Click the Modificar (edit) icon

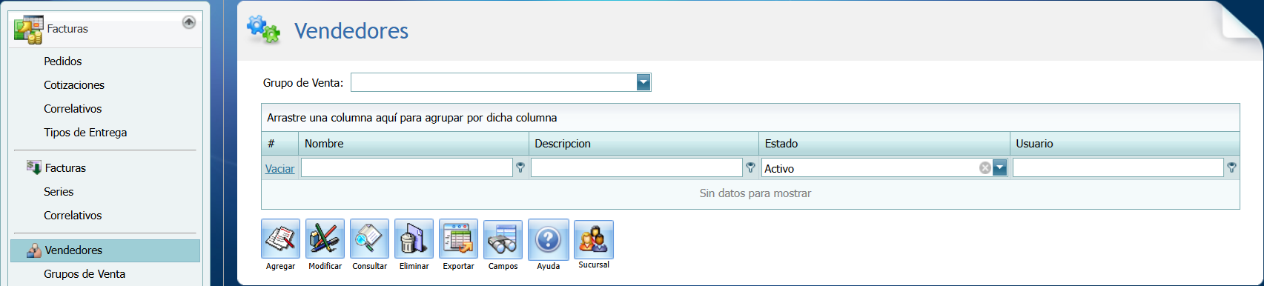[325, 239]
